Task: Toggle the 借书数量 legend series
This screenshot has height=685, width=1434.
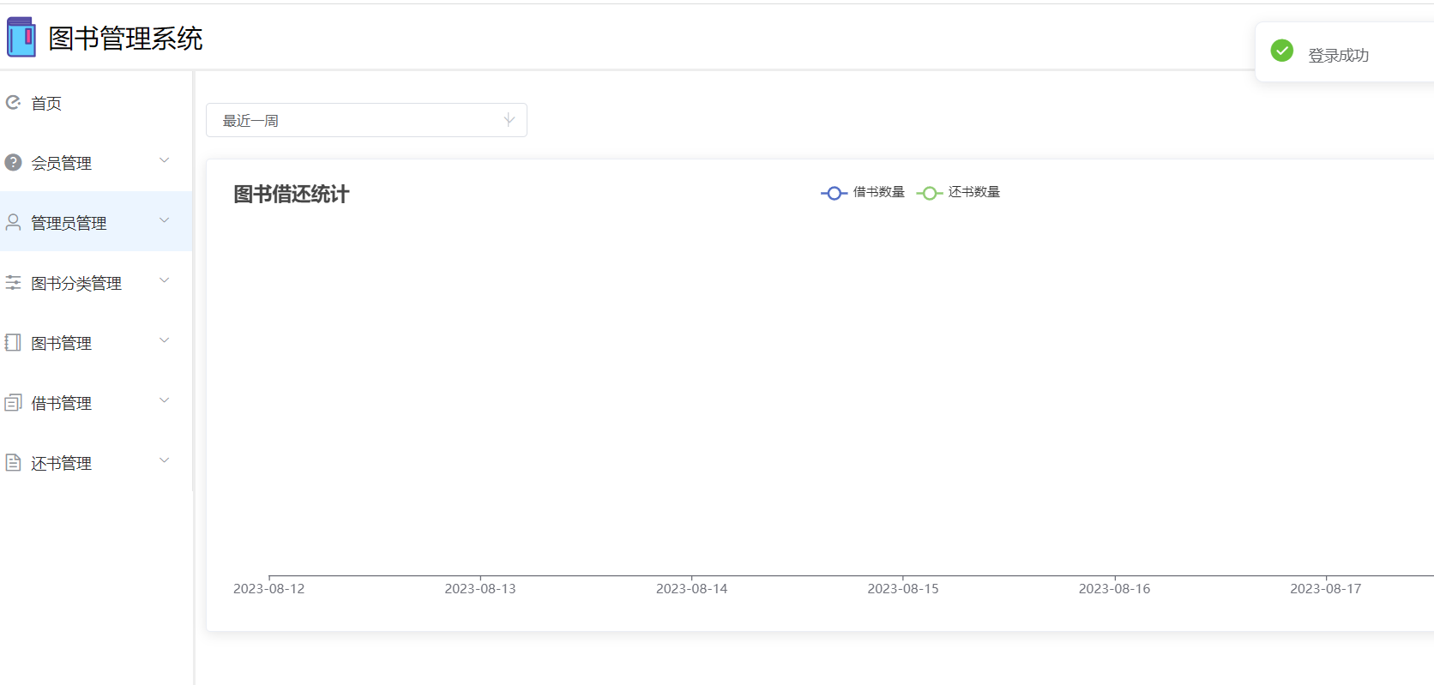Action: click(862, 192)
